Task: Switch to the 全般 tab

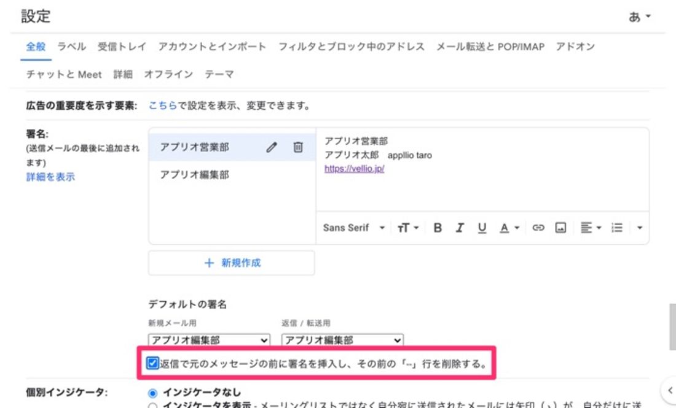Action: [x=36, y=47]
